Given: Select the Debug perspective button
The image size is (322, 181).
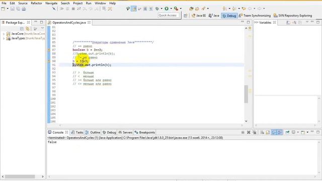Looking at the screenshot, I should [229, 16].
